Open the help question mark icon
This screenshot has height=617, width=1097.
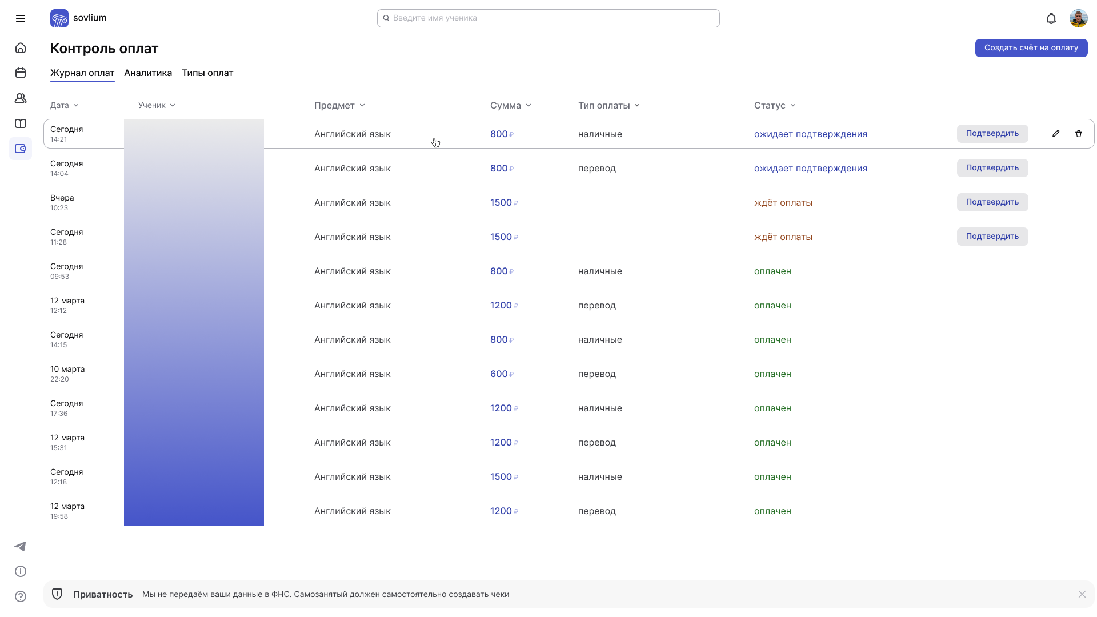[21, 596]
